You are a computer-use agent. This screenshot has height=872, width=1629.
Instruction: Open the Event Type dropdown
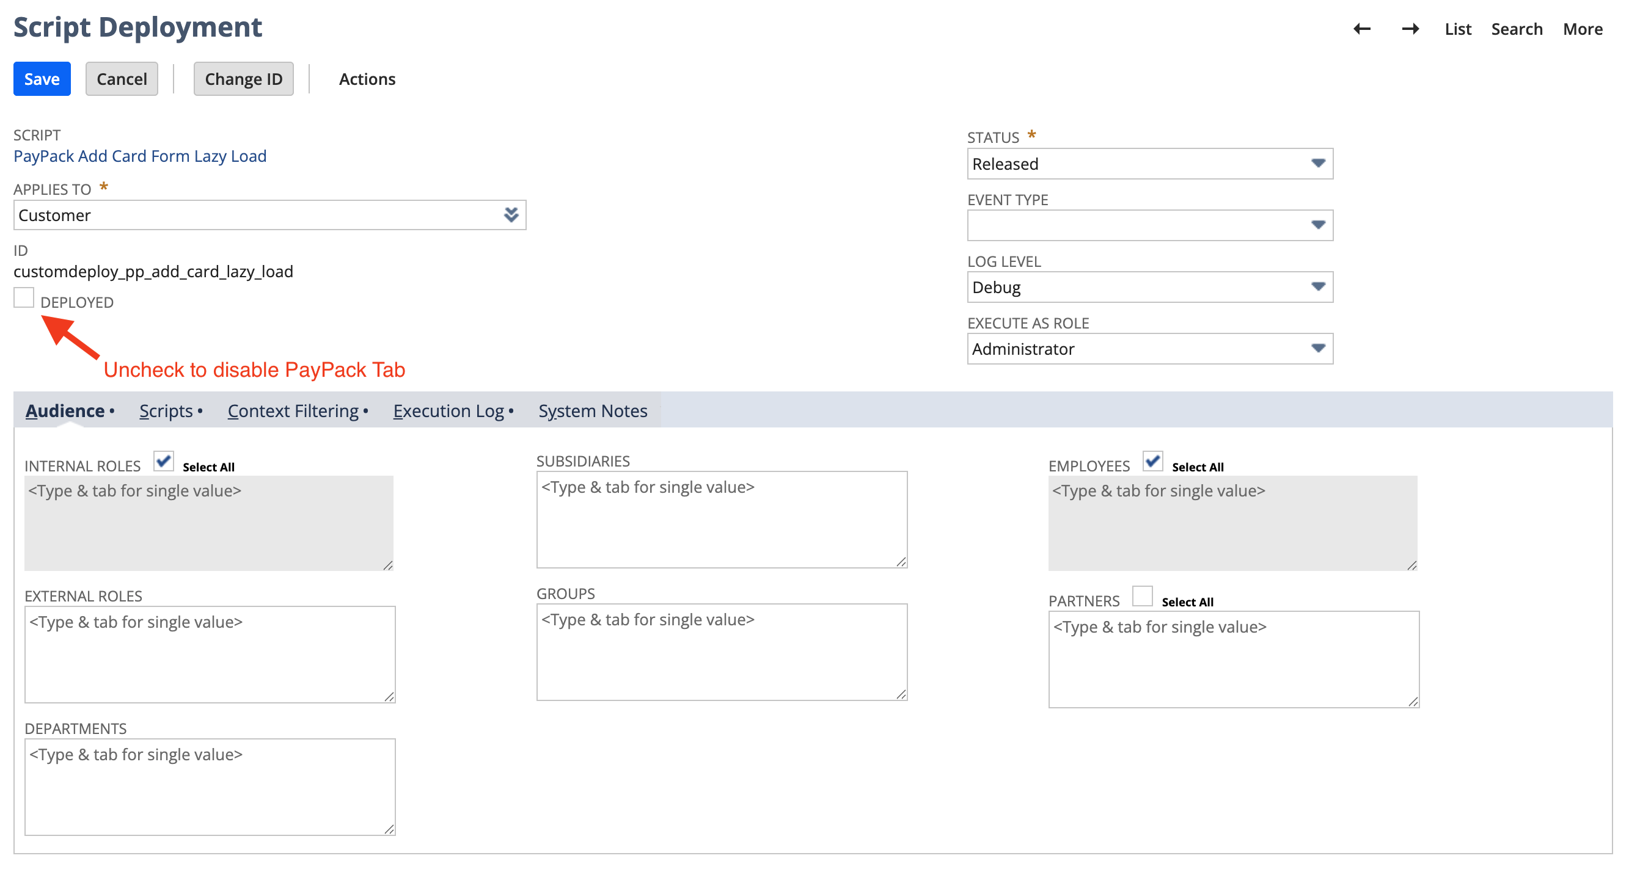[1318, 224]
